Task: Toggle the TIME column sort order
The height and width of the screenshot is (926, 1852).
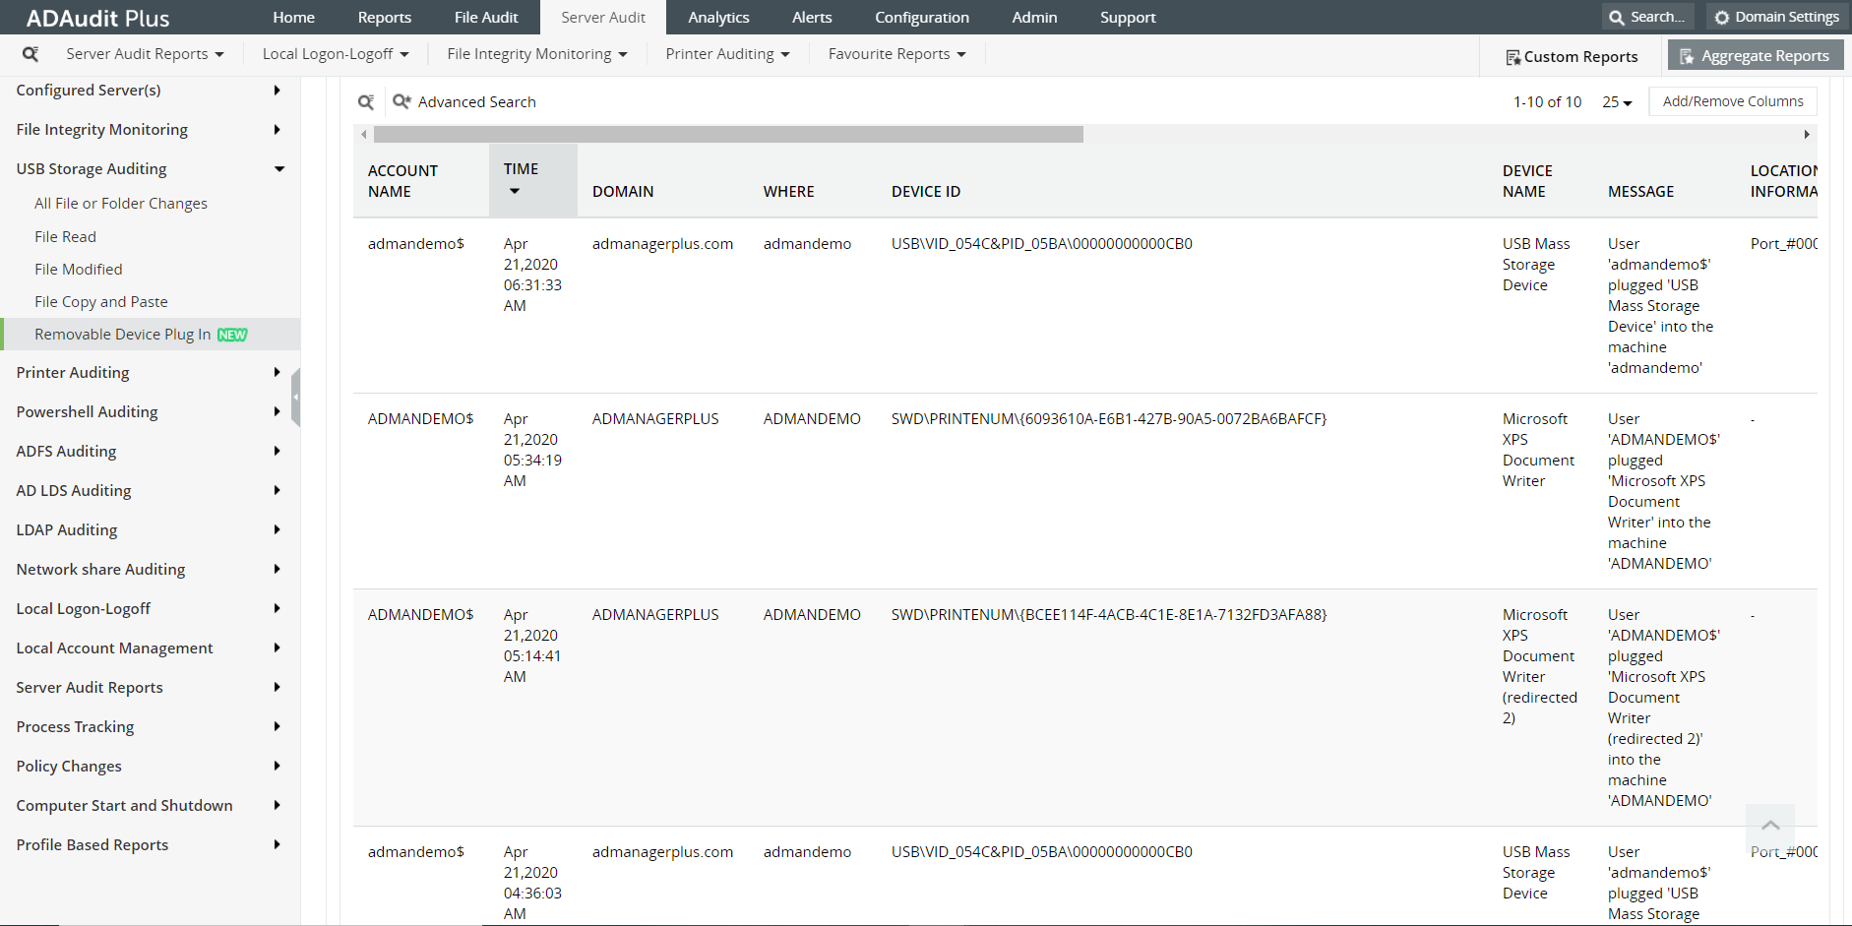Action: tap(514, 191)
